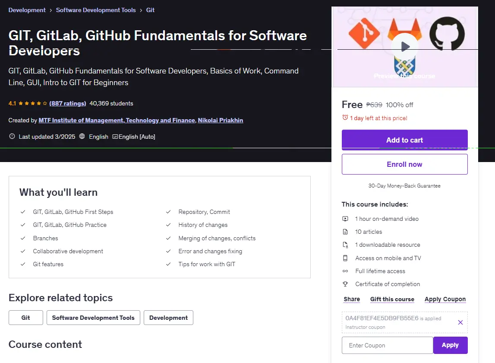Remove the applied instructor coupon
495x363 pixels.
tap(460, 322)
